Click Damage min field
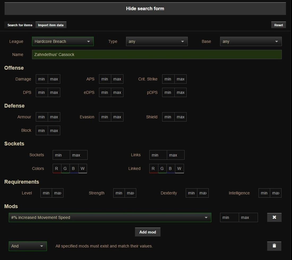This screenshot has width=292, height=260. (x=42, y=79)
